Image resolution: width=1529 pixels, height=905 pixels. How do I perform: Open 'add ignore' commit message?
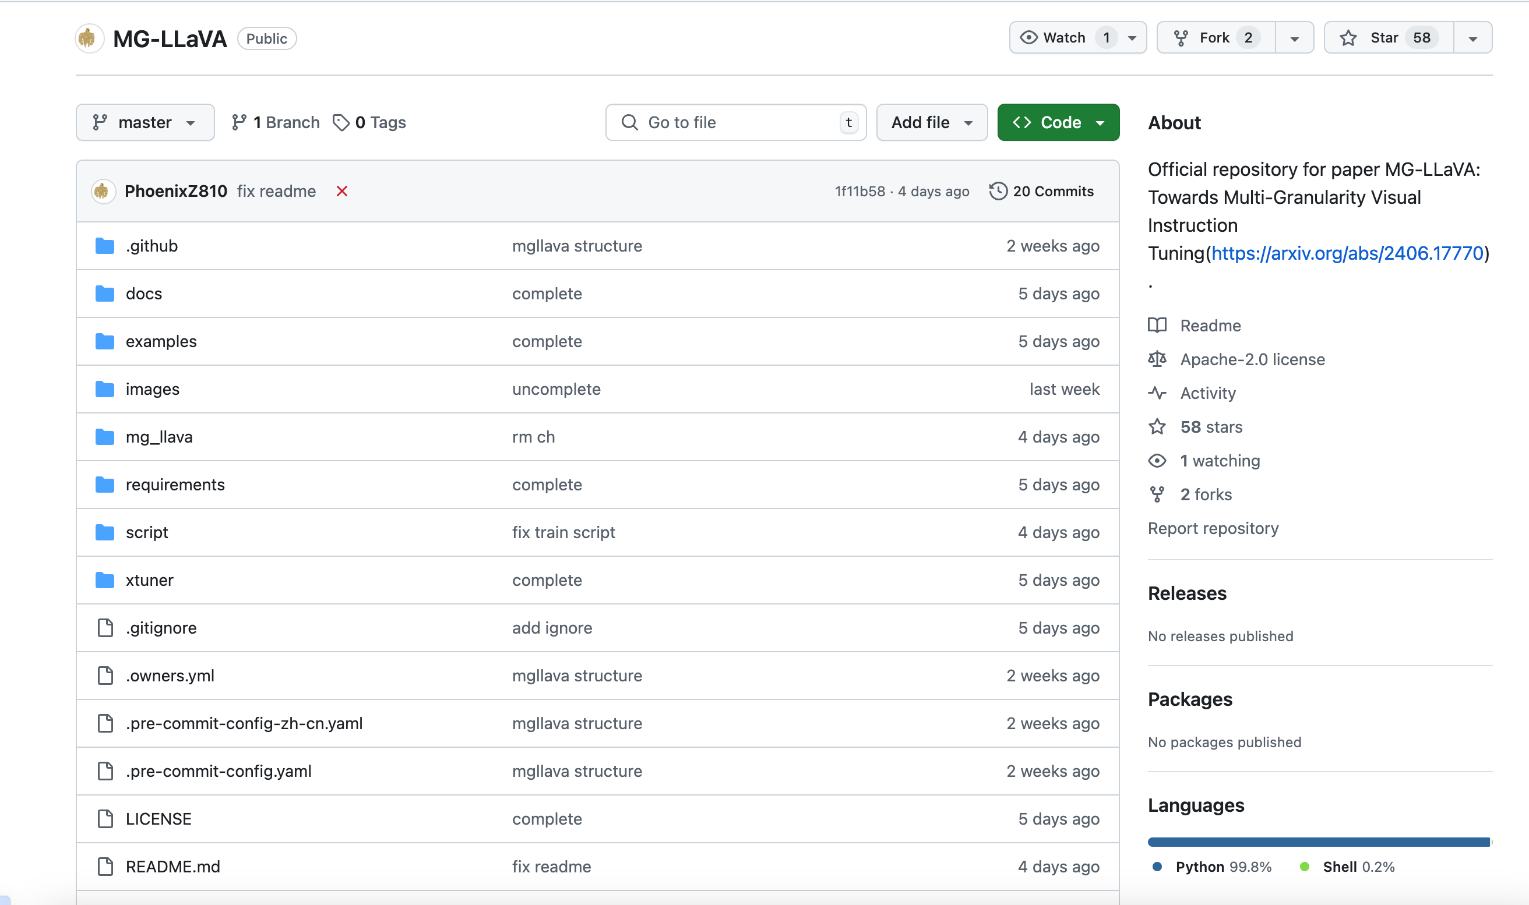552,628
